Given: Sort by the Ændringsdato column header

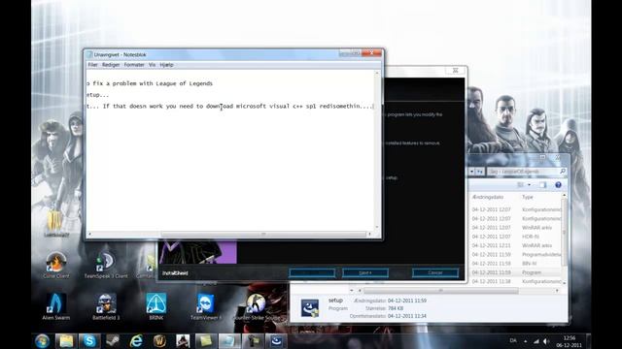Looking at the screenshot, I should [x=488, y=197].
